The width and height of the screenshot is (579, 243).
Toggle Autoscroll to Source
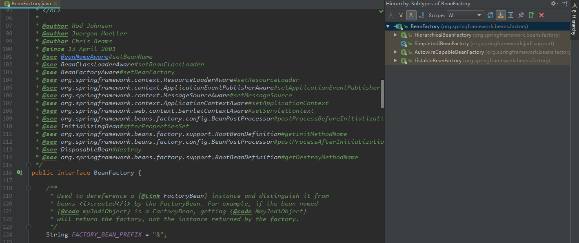501,15
